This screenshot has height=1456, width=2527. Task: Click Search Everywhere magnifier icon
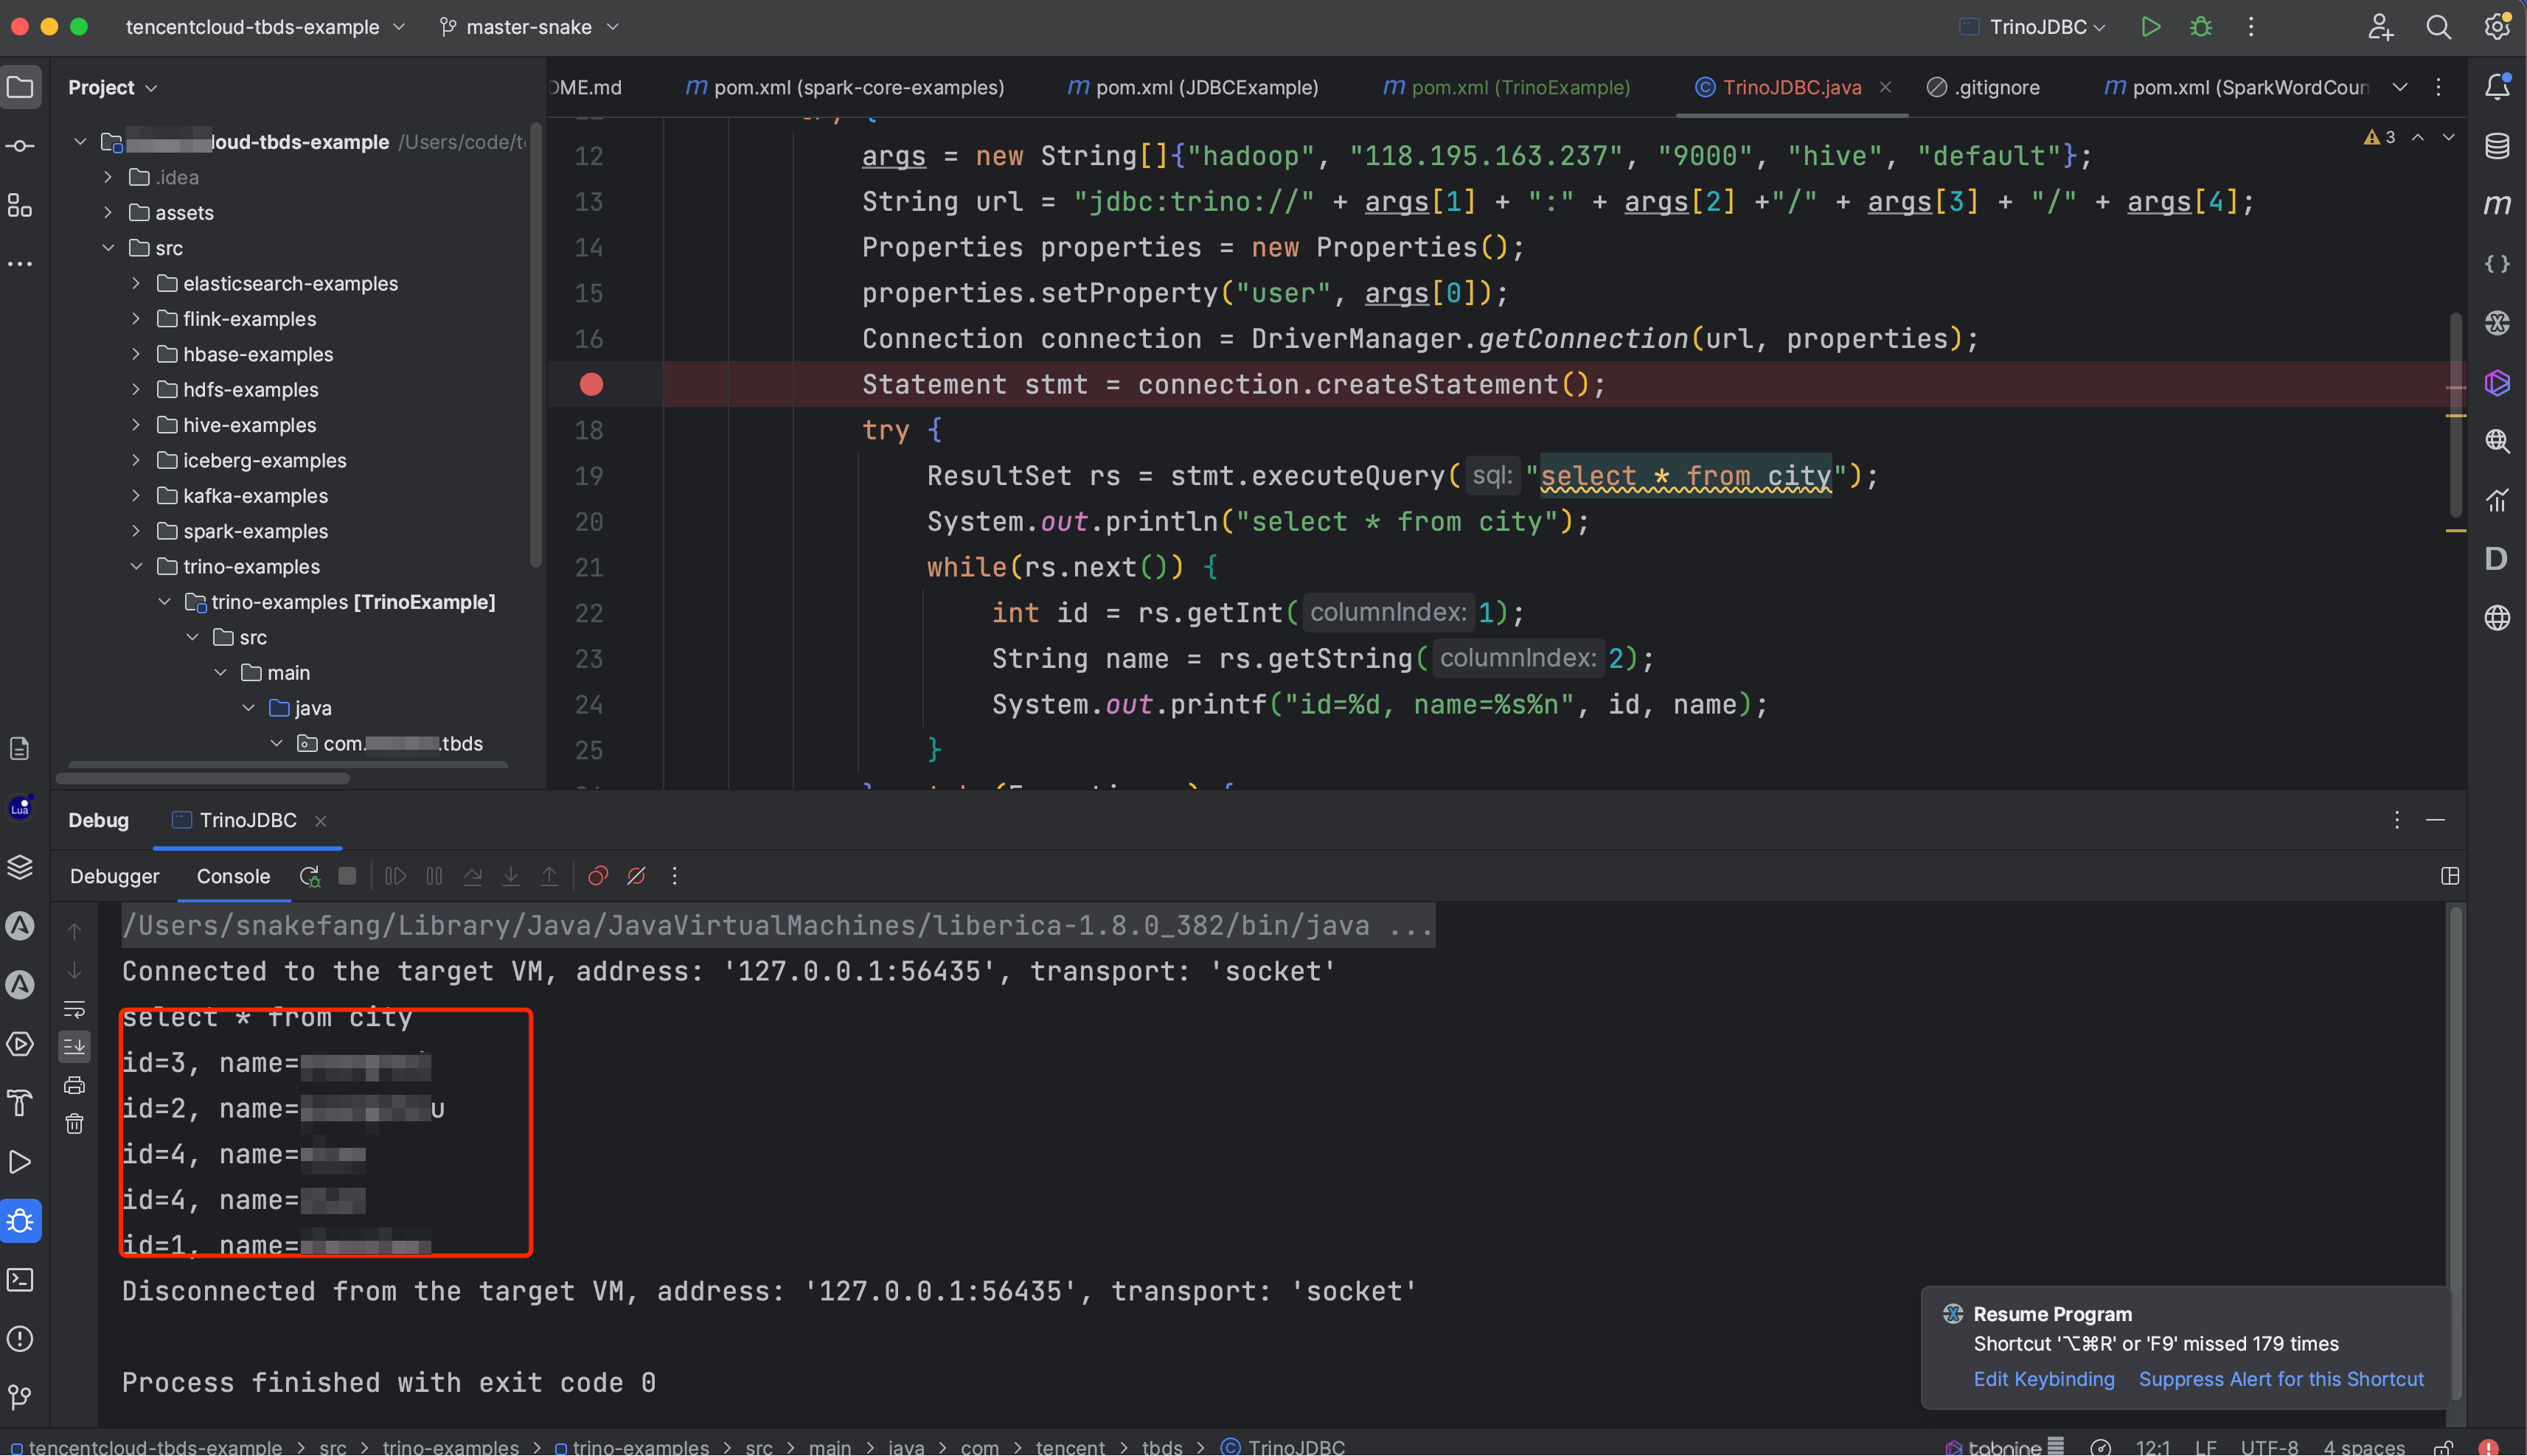point(2438,27)
